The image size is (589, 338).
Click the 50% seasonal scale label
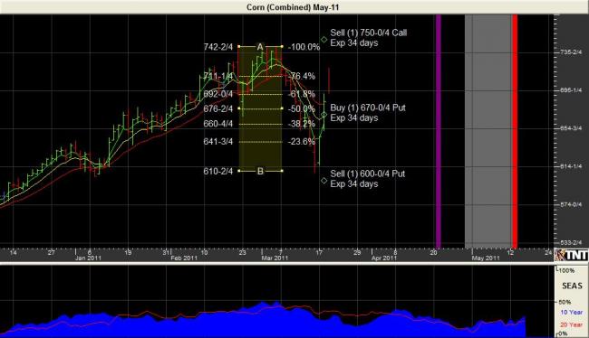coord(565,302)
